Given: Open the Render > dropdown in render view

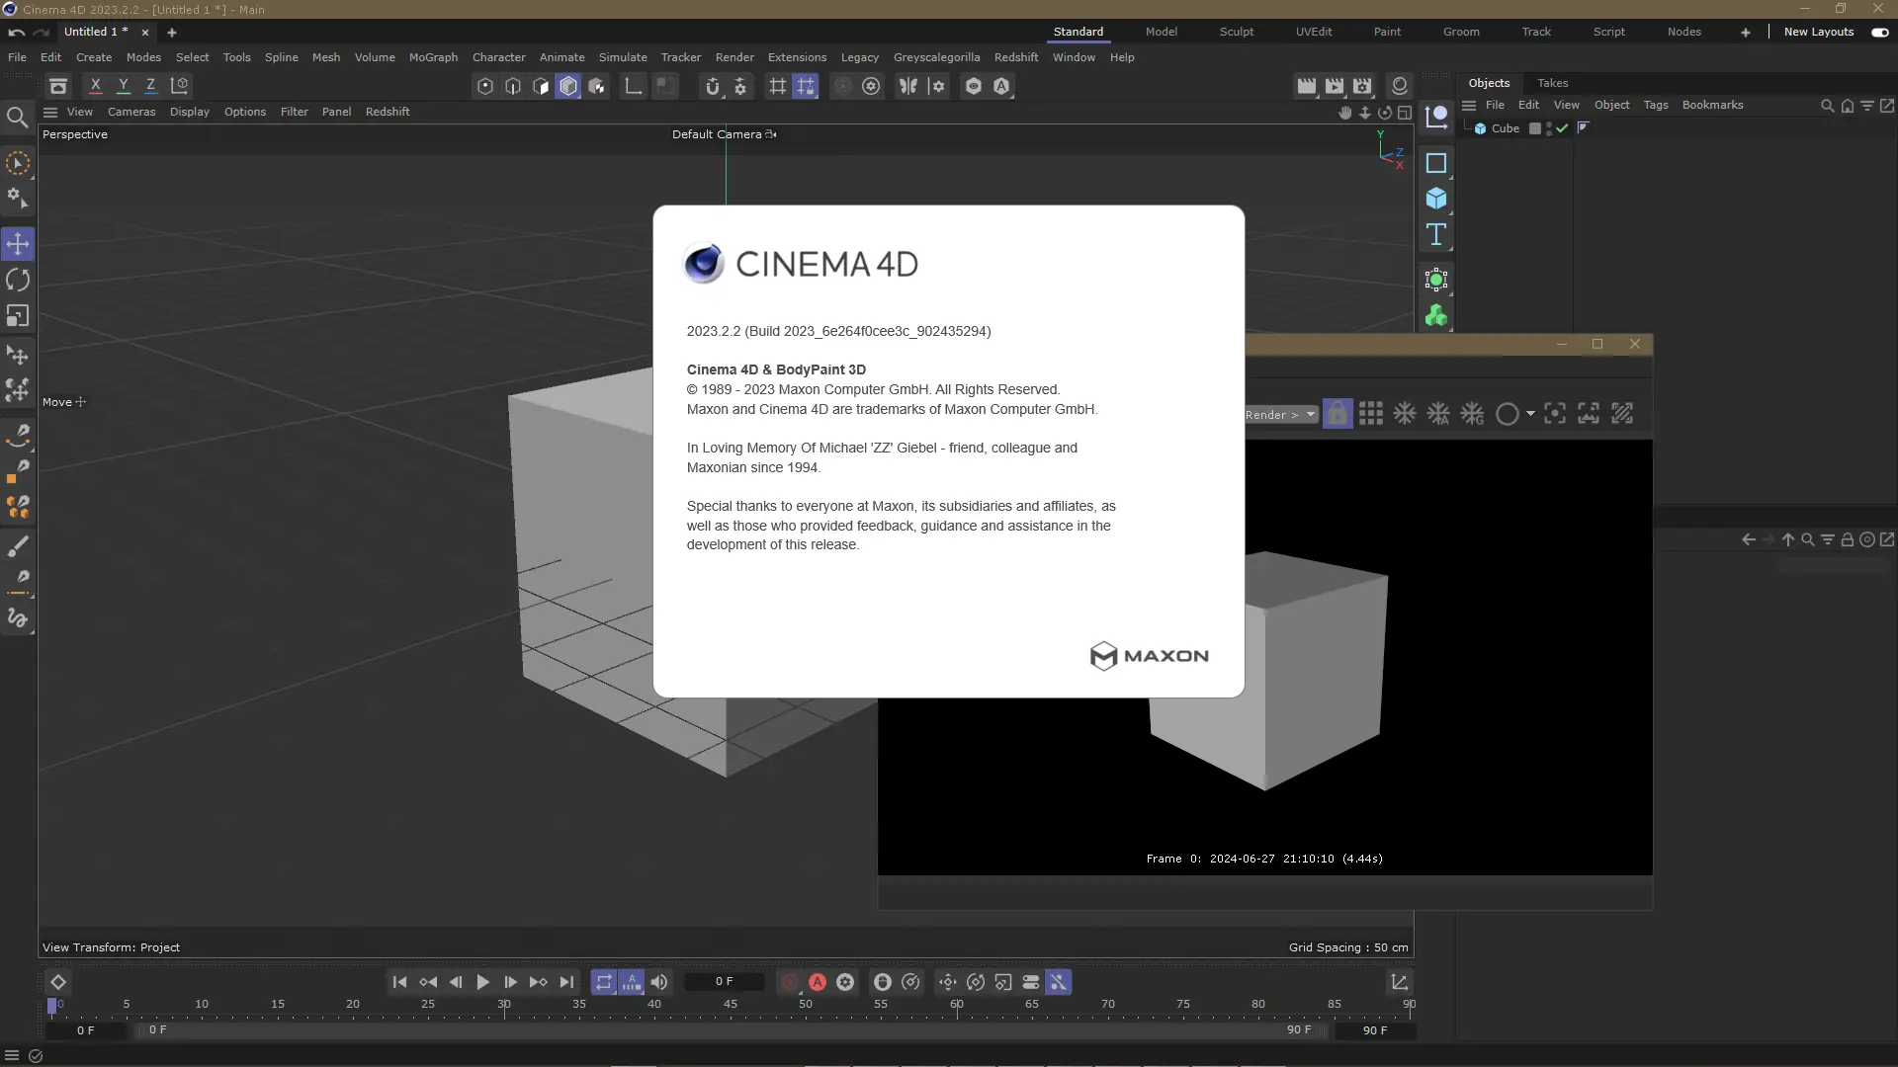Looking at the screenshot, I should coord(1281,415).
